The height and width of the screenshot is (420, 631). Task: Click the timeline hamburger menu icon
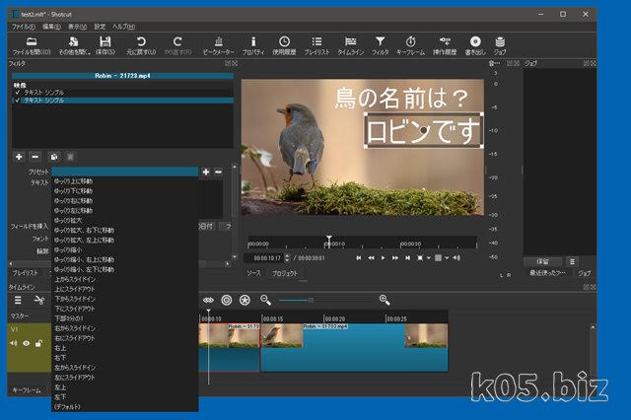click(x=18, y=300)
